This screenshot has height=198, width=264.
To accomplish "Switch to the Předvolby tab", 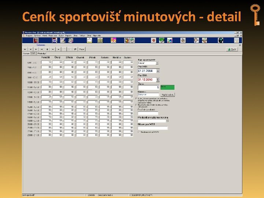I will point(41,54).
